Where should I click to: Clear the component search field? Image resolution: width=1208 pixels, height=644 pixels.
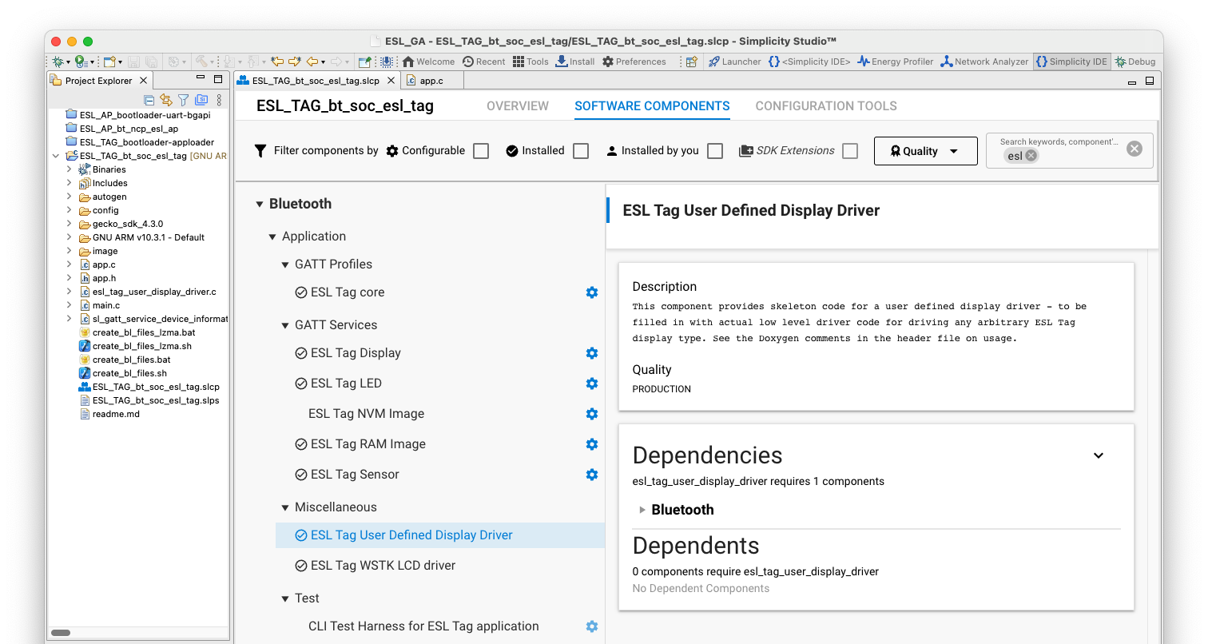click(x=1134, y=149)
